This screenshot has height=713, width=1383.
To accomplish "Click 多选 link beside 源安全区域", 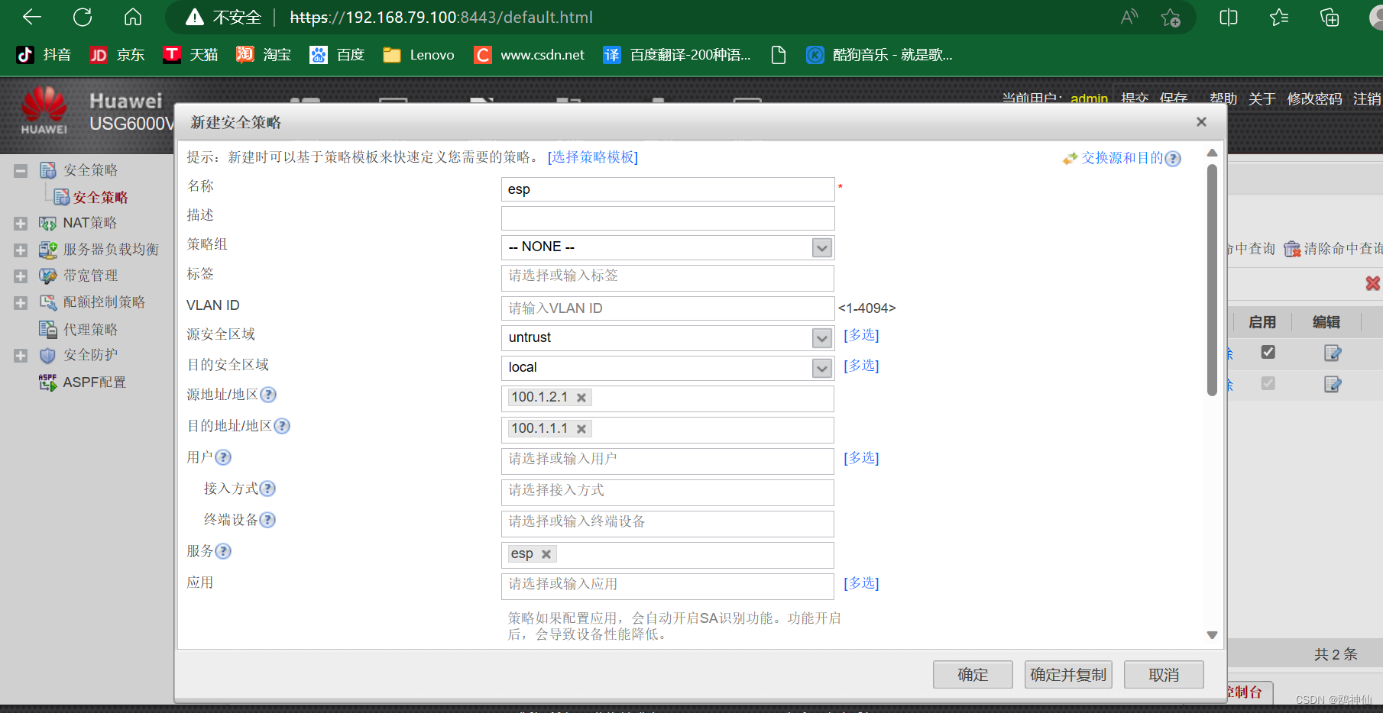I will click(x=861, y=335).
